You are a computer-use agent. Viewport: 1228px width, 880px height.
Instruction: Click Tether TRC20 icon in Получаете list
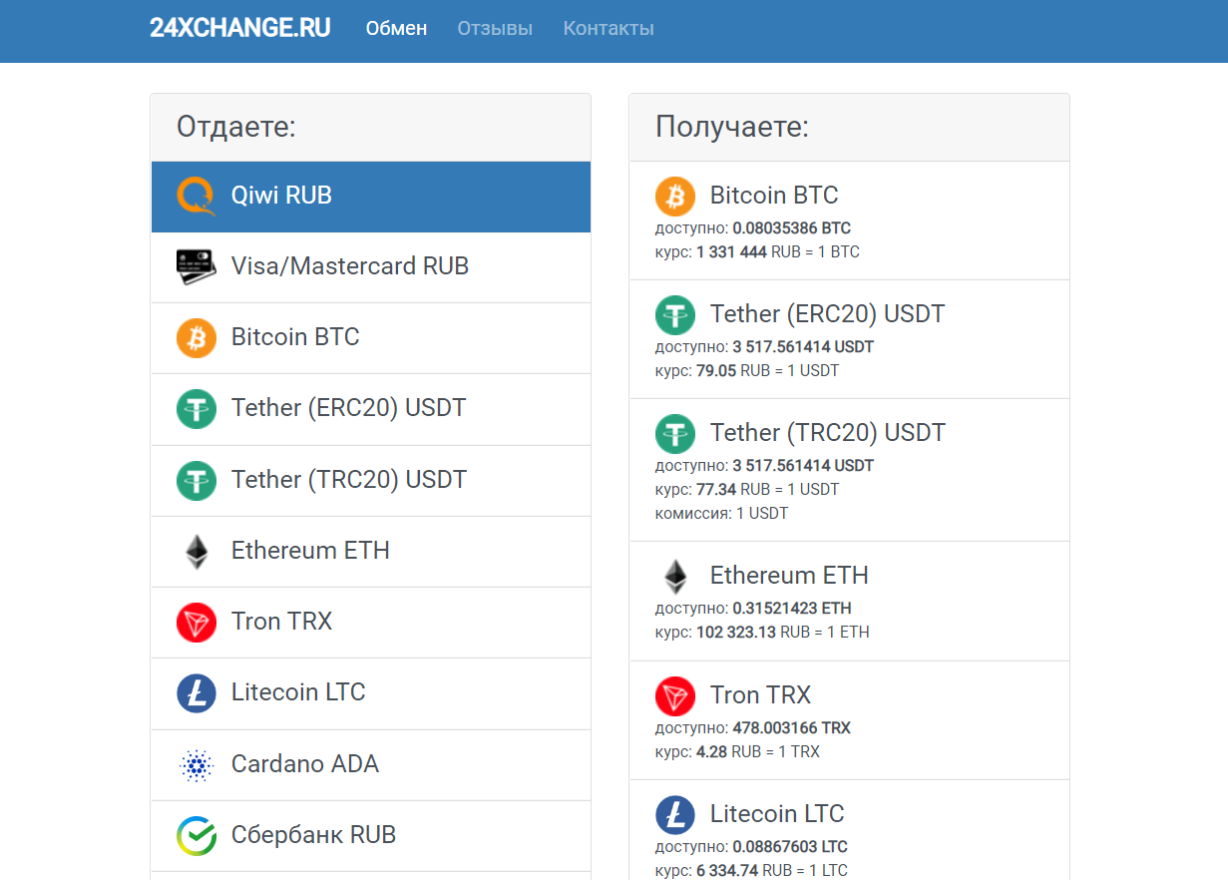(675, 433)
